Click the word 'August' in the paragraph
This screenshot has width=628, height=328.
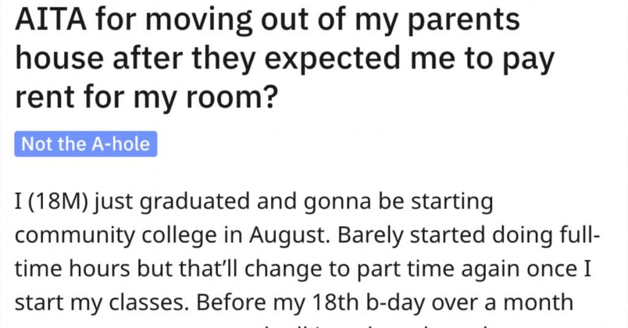coord(289,236)
